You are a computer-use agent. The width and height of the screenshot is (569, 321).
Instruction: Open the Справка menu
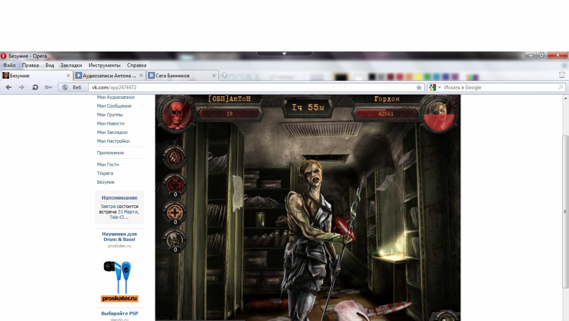[136, 65]
